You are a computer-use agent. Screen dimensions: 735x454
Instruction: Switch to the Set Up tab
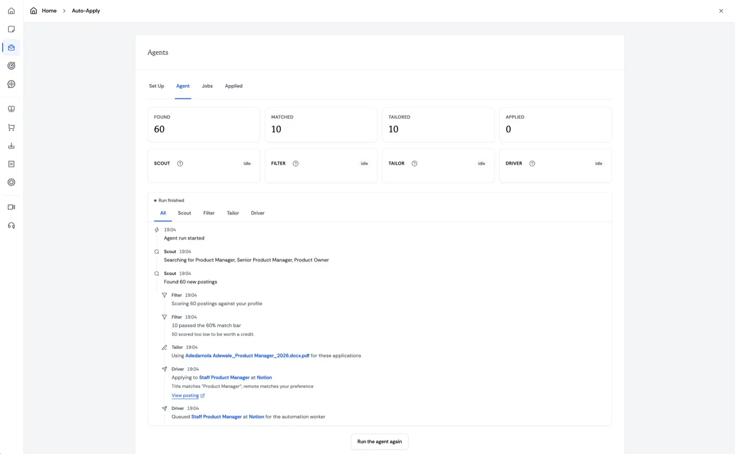click(156, 86)
